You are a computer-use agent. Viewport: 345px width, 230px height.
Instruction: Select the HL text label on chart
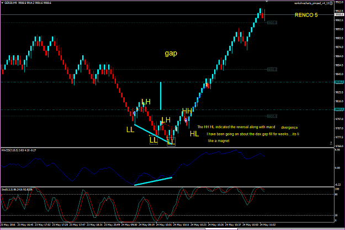pyautogui.click(x=194, y=134)
